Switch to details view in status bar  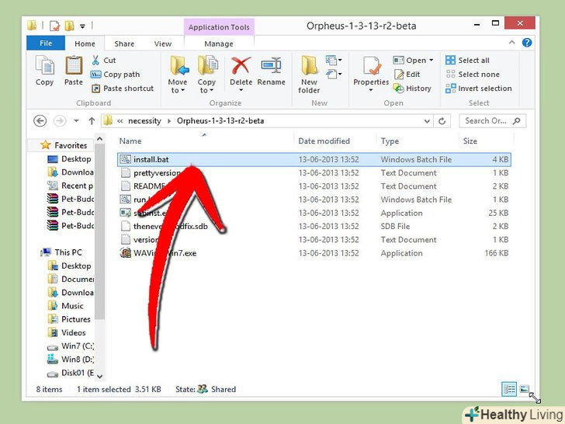509,389
